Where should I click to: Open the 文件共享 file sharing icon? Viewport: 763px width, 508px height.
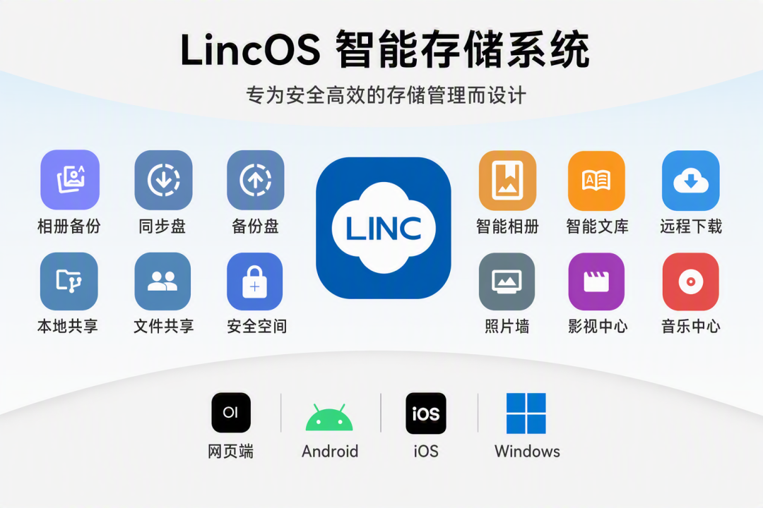pos(162,281)
